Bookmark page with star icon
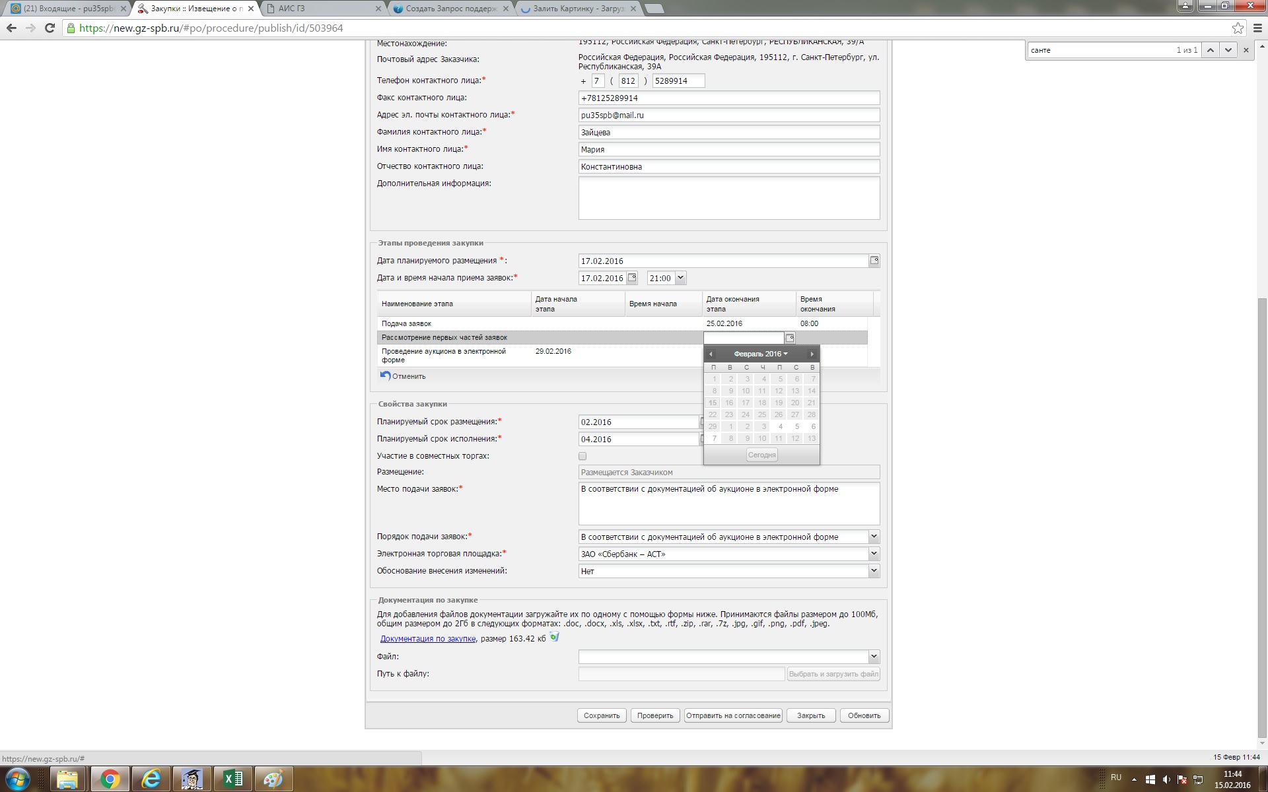 point(1238,28)
